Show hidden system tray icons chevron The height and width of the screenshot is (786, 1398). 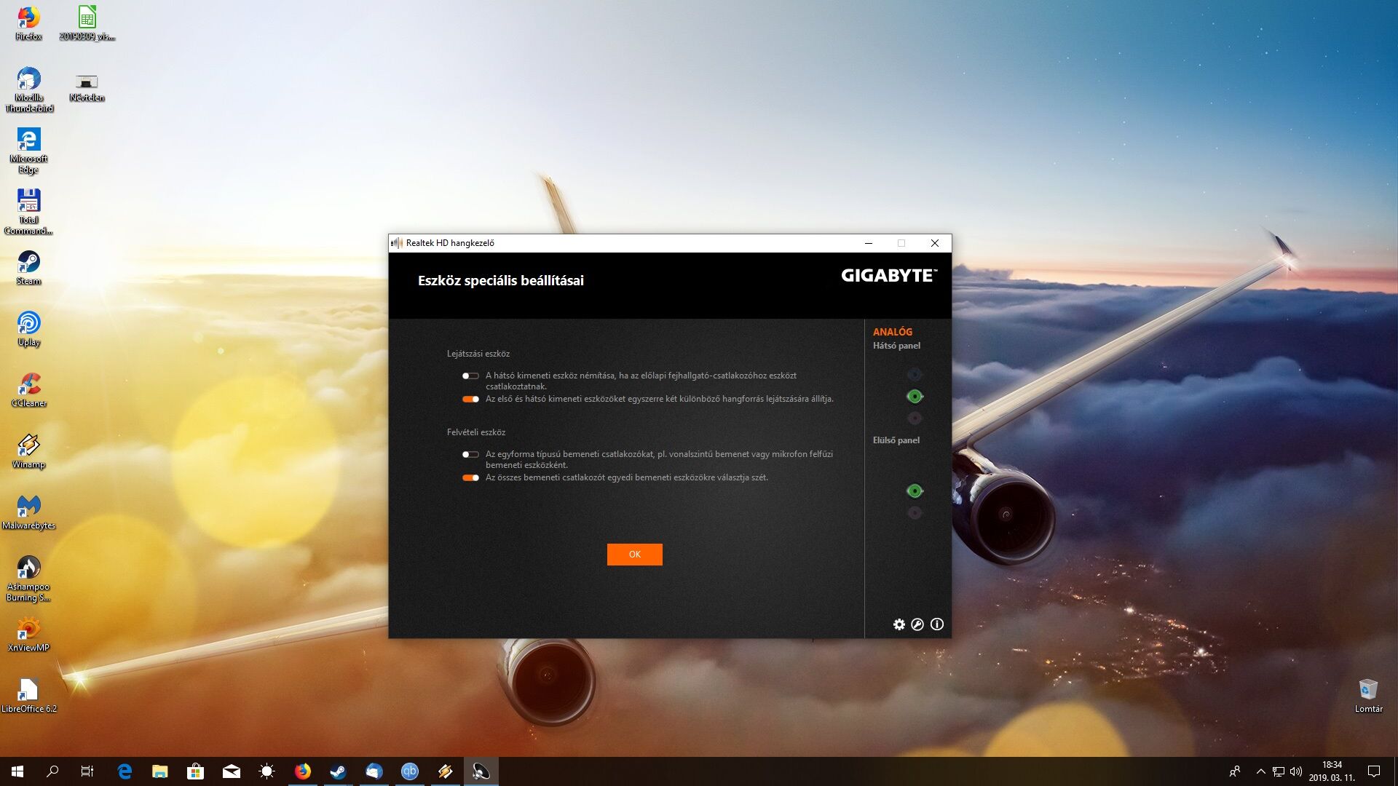tap(1260, 771)
